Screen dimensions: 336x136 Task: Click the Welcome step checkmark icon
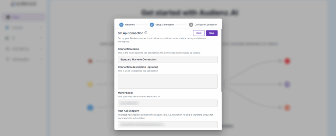pos(121,25)
